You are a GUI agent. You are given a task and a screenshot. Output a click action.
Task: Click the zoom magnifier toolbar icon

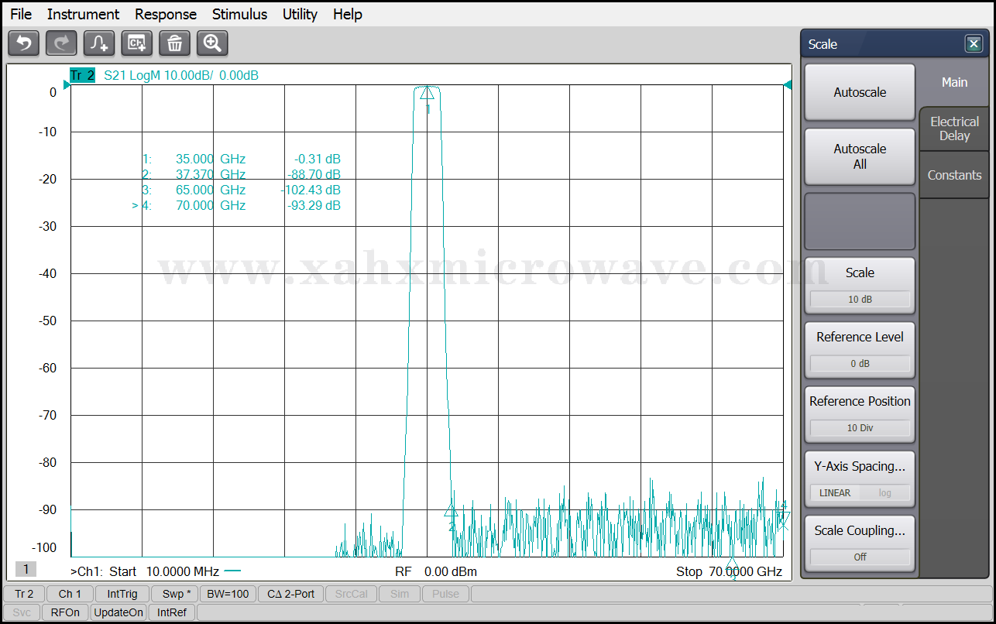(212, 43)
